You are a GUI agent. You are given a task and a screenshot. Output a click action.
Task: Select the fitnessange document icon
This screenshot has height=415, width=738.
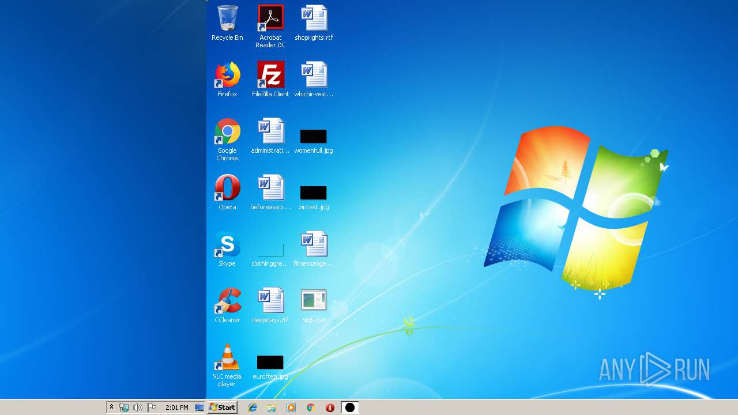[x=314, y=249]
